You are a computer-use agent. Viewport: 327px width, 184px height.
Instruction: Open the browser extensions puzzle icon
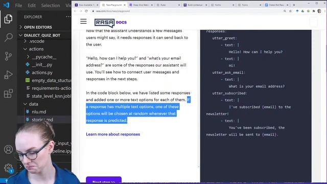[x=314, y=11]
